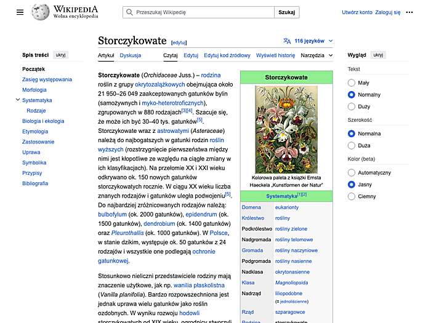Viewport: 431px width, 323px height.
Task: Click the Królestwo label link in infobox
Action: click(x=253, y=218)
